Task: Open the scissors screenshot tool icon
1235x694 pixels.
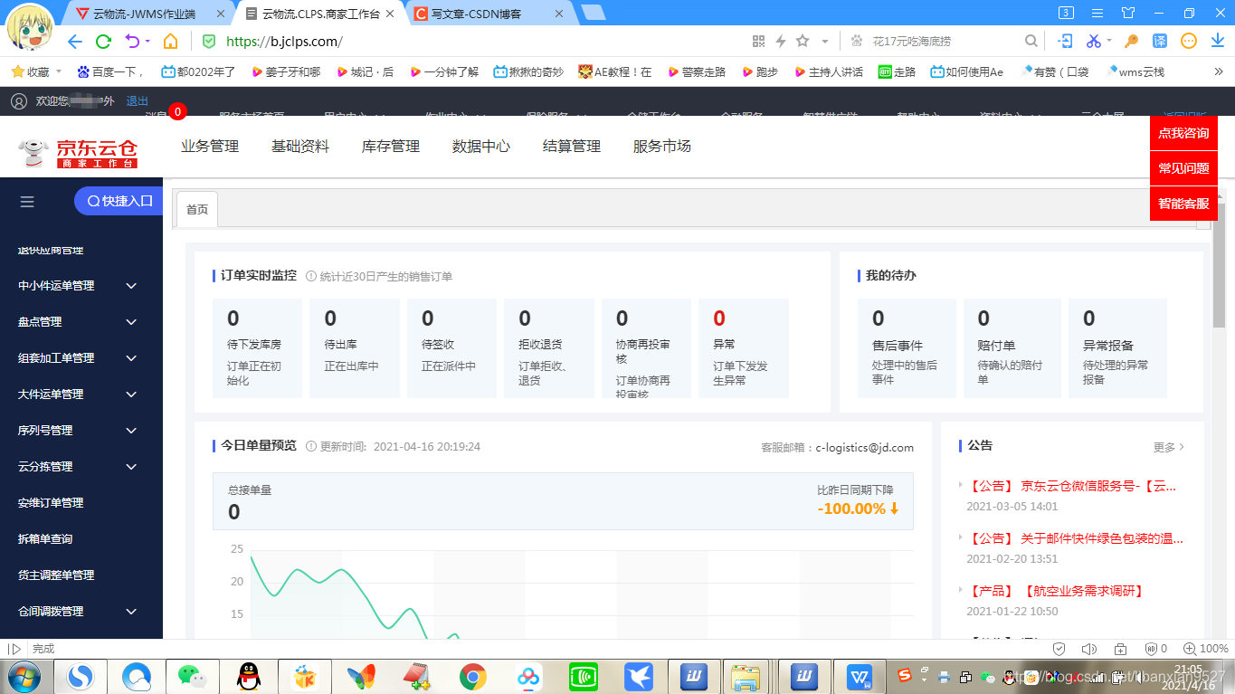Action: (1093, 42)
